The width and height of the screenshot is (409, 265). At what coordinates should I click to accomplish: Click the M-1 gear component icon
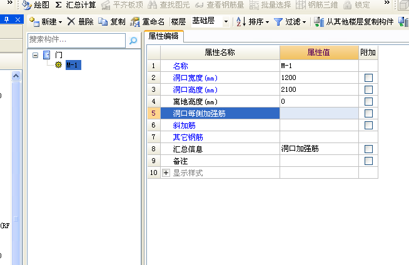pyautogui.click(x=58, y=64)
